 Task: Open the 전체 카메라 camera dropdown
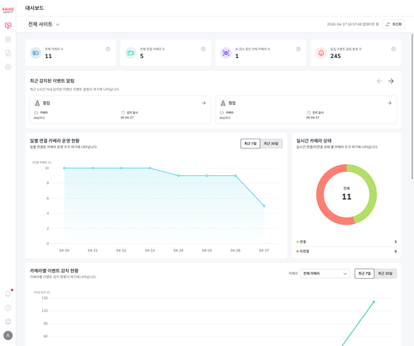pyautogui.click(x=325, y=274)
